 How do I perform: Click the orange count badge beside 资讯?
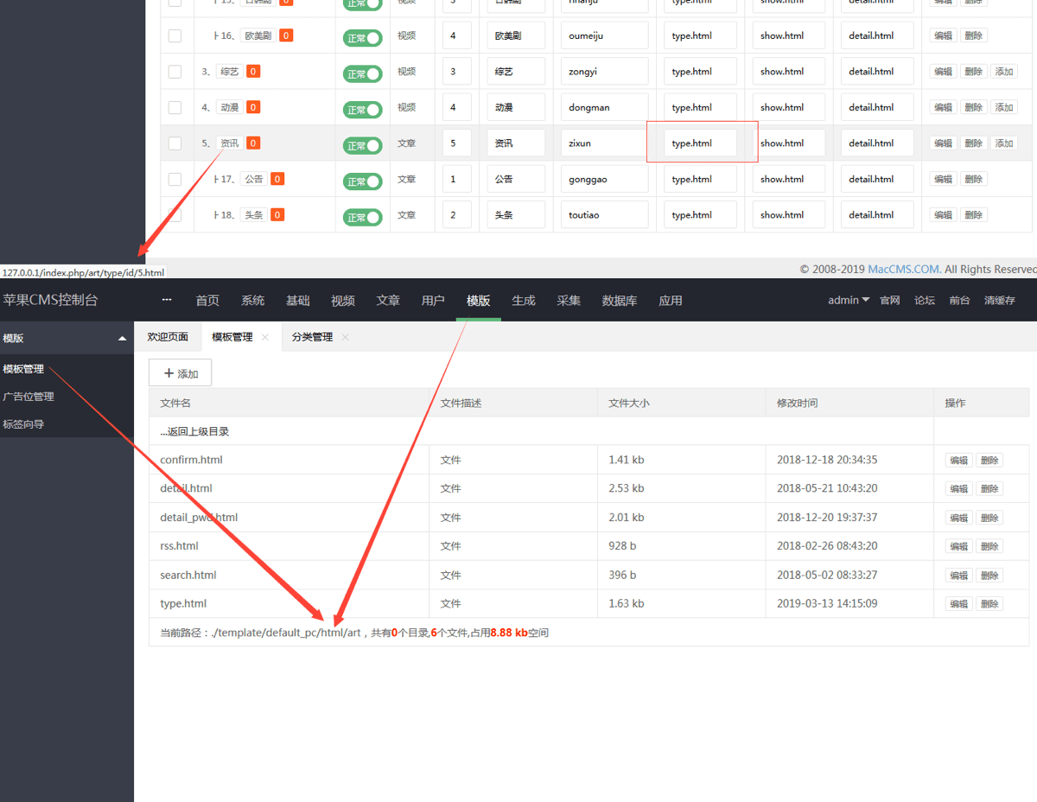(253, 143)
